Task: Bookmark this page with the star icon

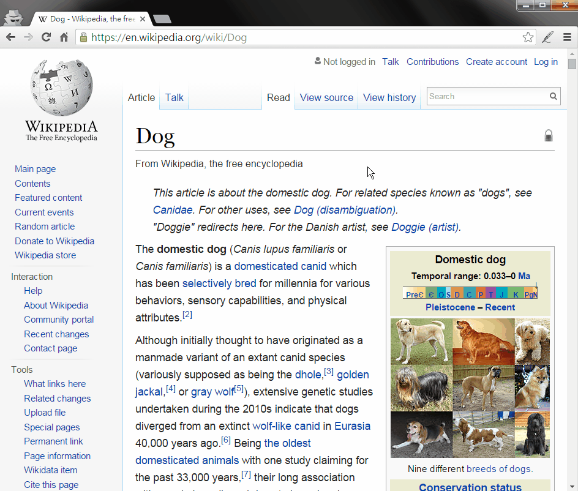Action: [528, 37]
